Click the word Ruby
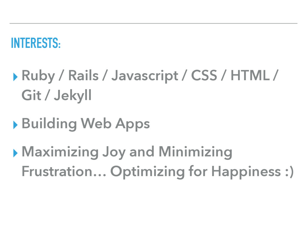 pyautogui.click(x=38, y=76)
